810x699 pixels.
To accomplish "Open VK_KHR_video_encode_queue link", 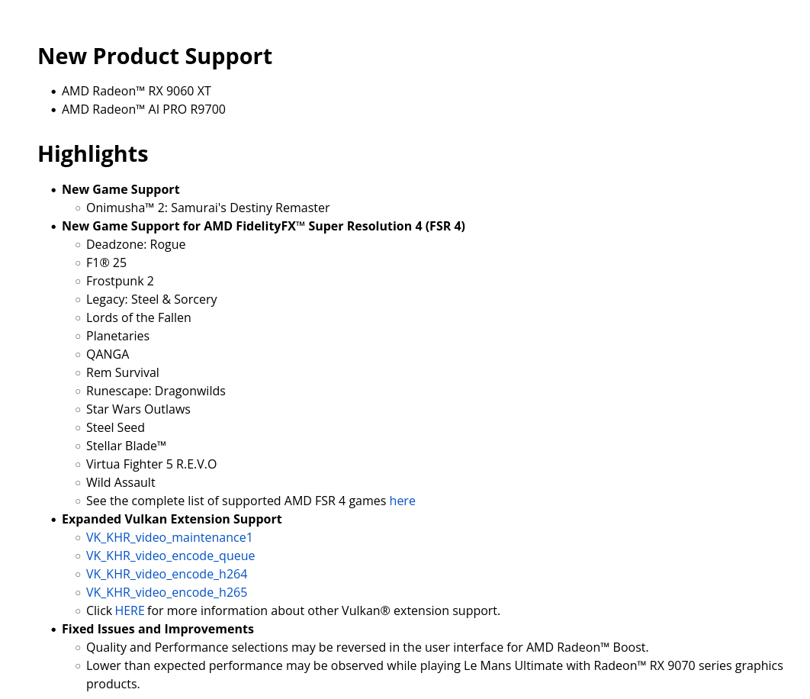I will click(170, 556).
